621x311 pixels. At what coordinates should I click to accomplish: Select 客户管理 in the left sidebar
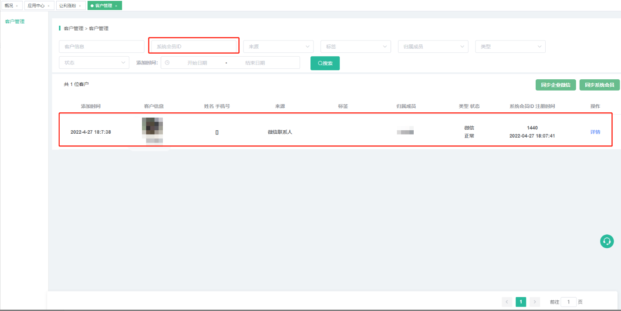pos(15,21)
